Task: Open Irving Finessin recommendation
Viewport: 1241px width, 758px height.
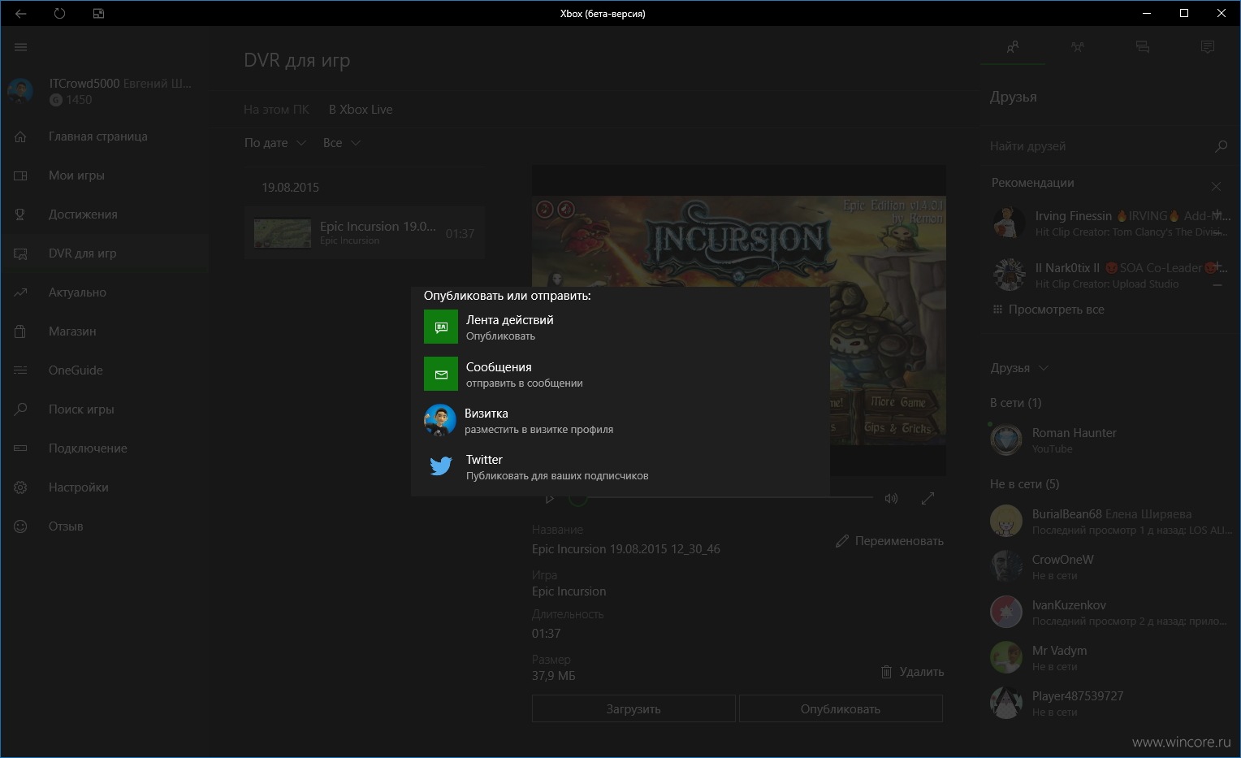Action: point(1109,223)
